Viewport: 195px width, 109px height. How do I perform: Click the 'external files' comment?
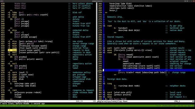pos(80,48)
